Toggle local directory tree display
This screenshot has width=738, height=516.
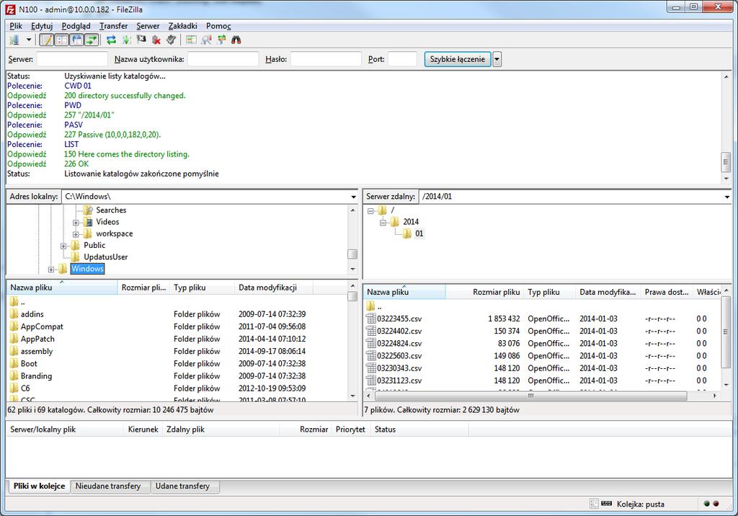pyautogui.click(x=62, y=40)
